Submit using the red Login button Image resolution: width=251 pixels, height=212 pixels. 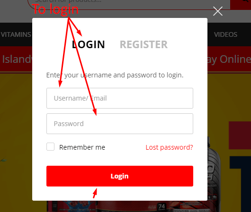120,176
